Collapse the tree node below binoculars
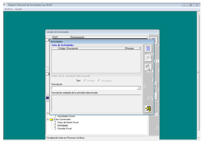The width and height of the screenshot is (207, 146). pyautogui.click(x=48, y=101)
